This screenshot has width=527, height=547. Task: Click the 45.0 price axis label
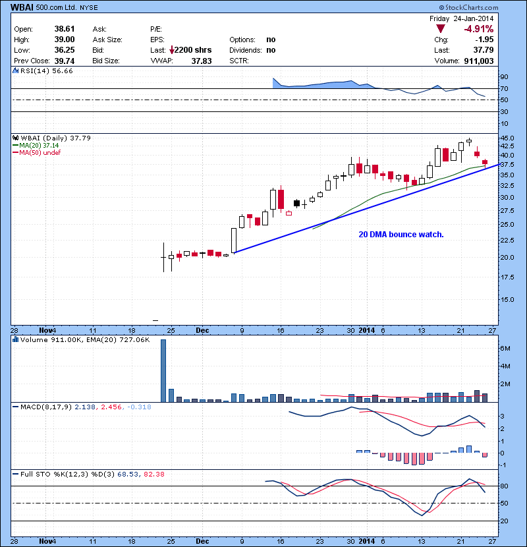point(507,138)
